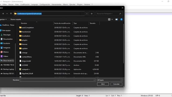Expand the address bar history dropdown
Screen dimensions: 172x97
click(87, 14)
